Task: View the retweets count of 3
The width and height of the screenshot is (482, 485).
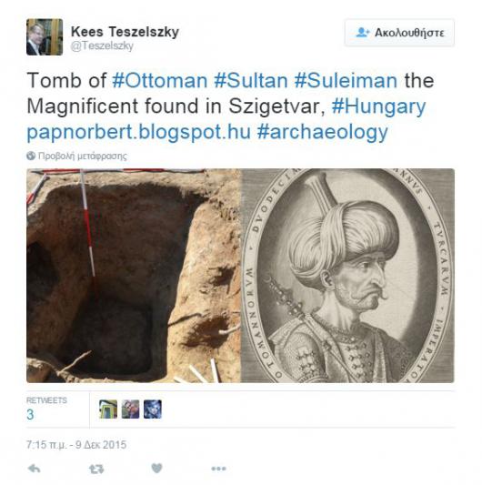Action: click(x=30, y=414)
